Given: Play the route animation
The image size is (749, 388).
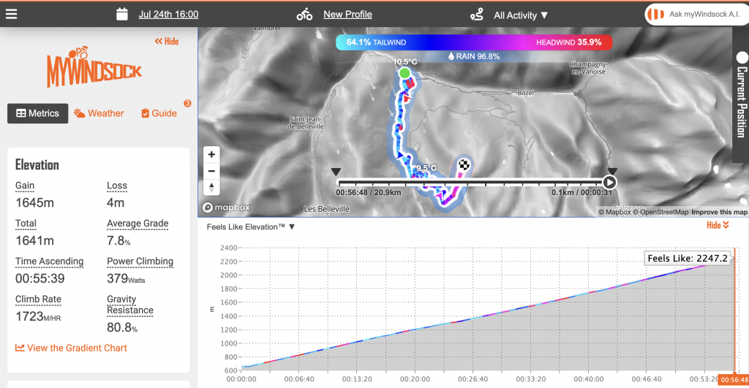Looking at the screenshot, I should click(x=609, y=183).
